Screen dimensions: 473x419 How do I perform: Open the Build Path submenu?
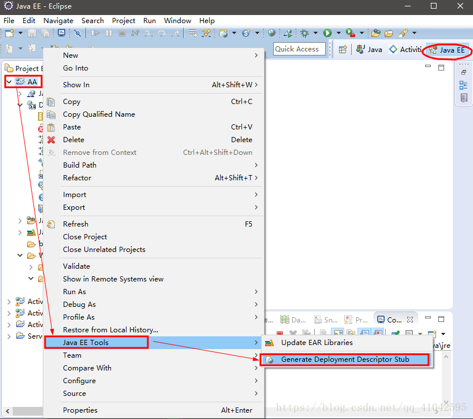(x=154, y=165)
